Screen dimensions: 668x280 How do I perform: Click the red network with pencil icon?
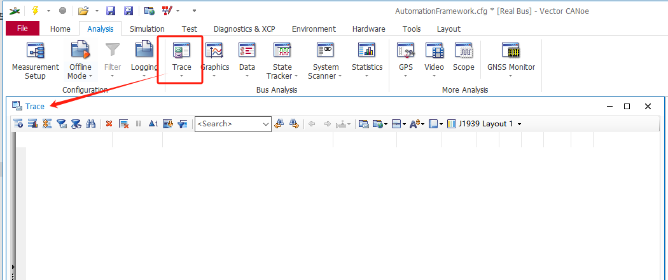[167, 11]
